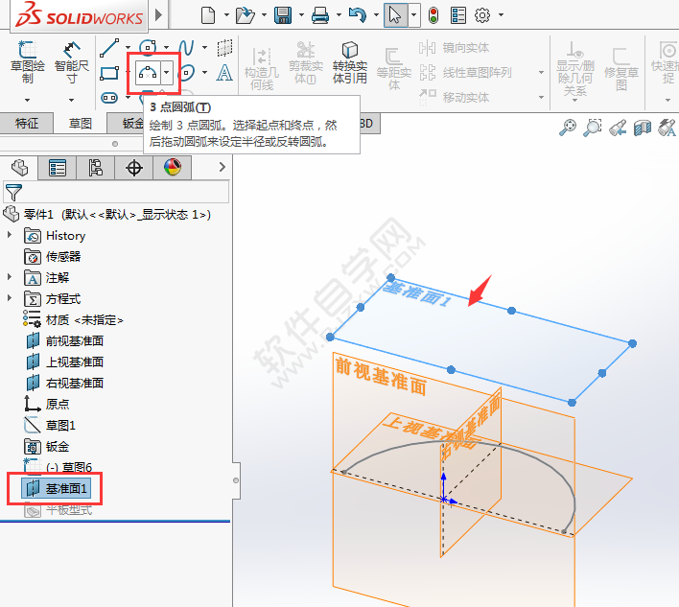
Task: Click the Zoom to Area icon
Action: 593,128
